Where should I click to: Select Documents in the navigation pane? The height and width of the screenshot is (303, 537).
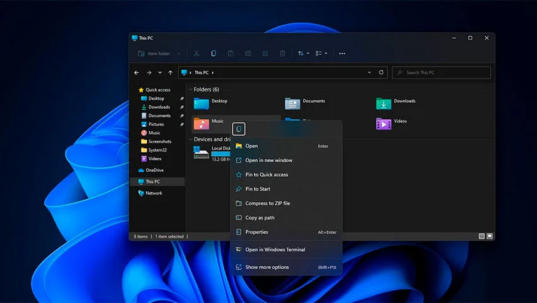156,116
